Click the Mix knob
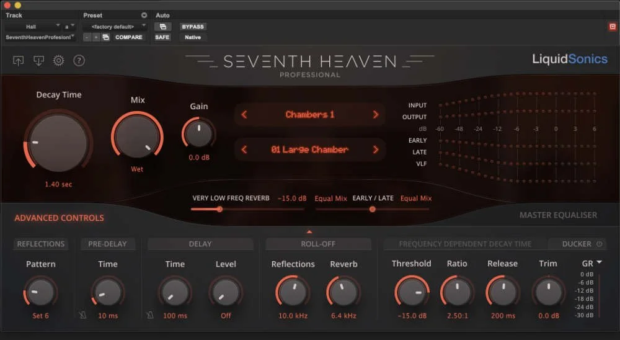Viewport: 620px width, 340px height. 137,136
